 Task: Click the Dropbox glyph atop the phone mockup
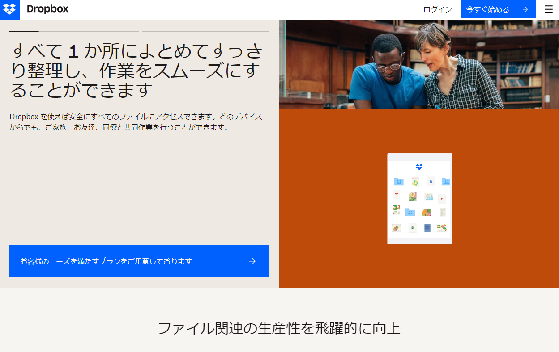(418, 167)
